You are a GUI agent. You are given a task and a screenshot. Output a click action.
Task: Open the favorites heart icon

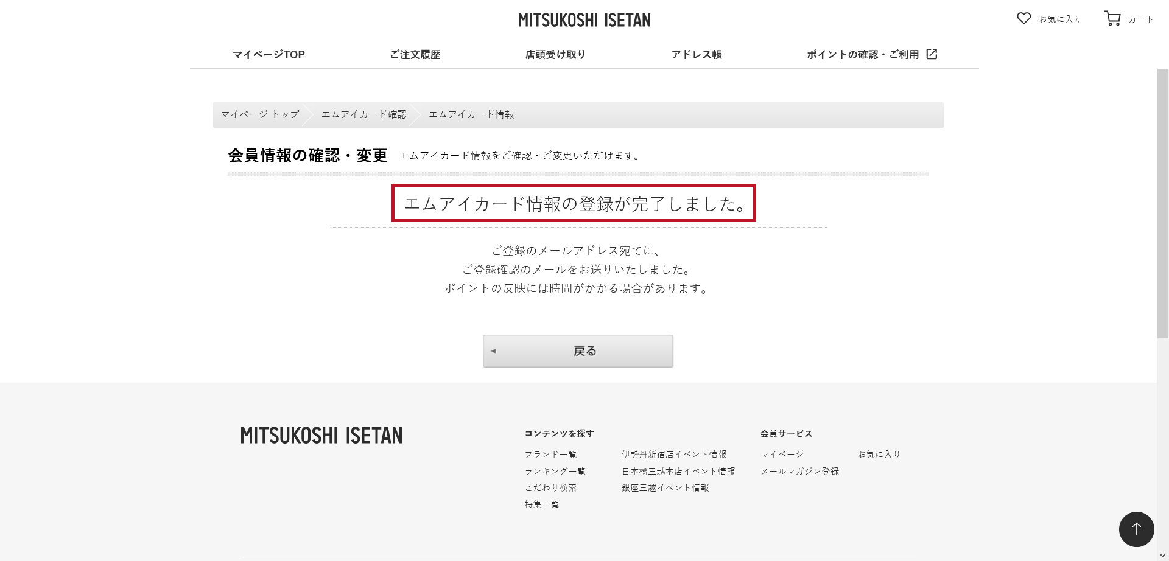click(x=1023, y=18)
